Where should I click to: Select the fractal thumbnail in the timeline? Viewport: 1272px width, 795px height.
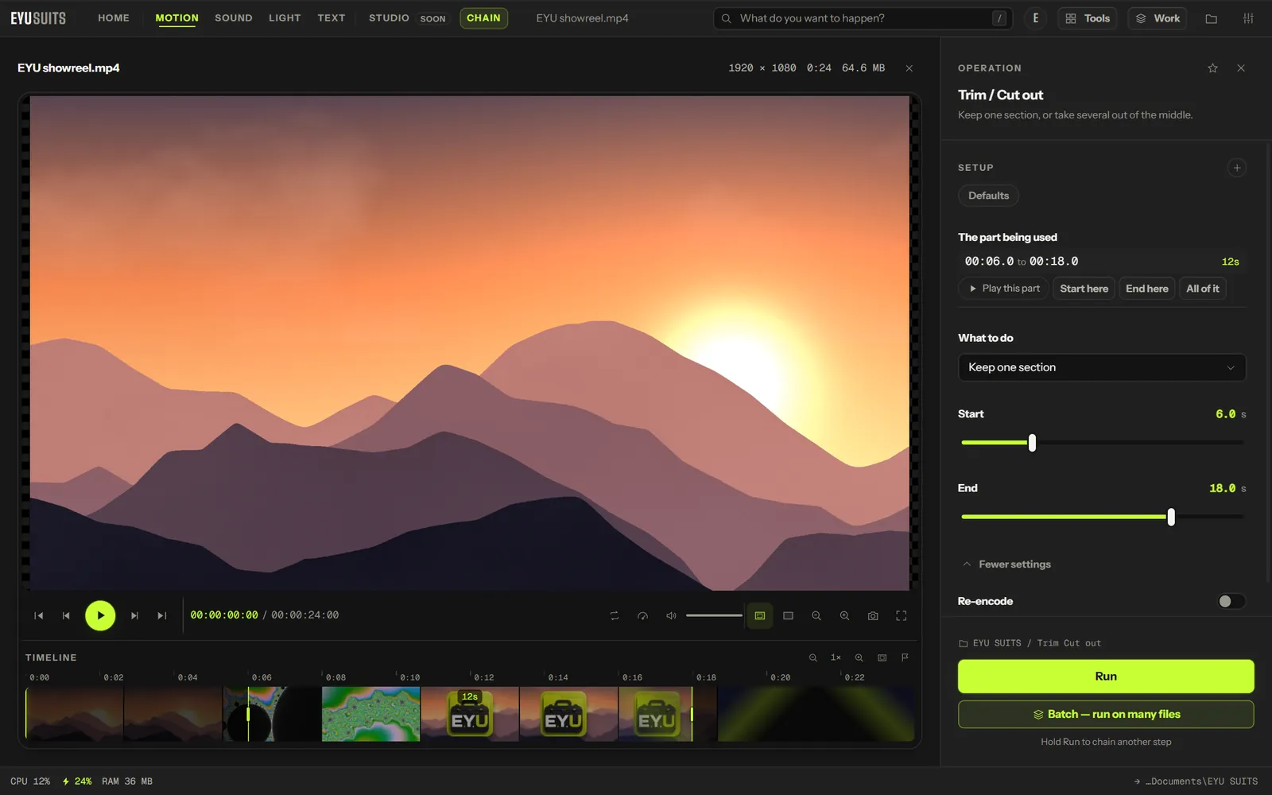370,714
